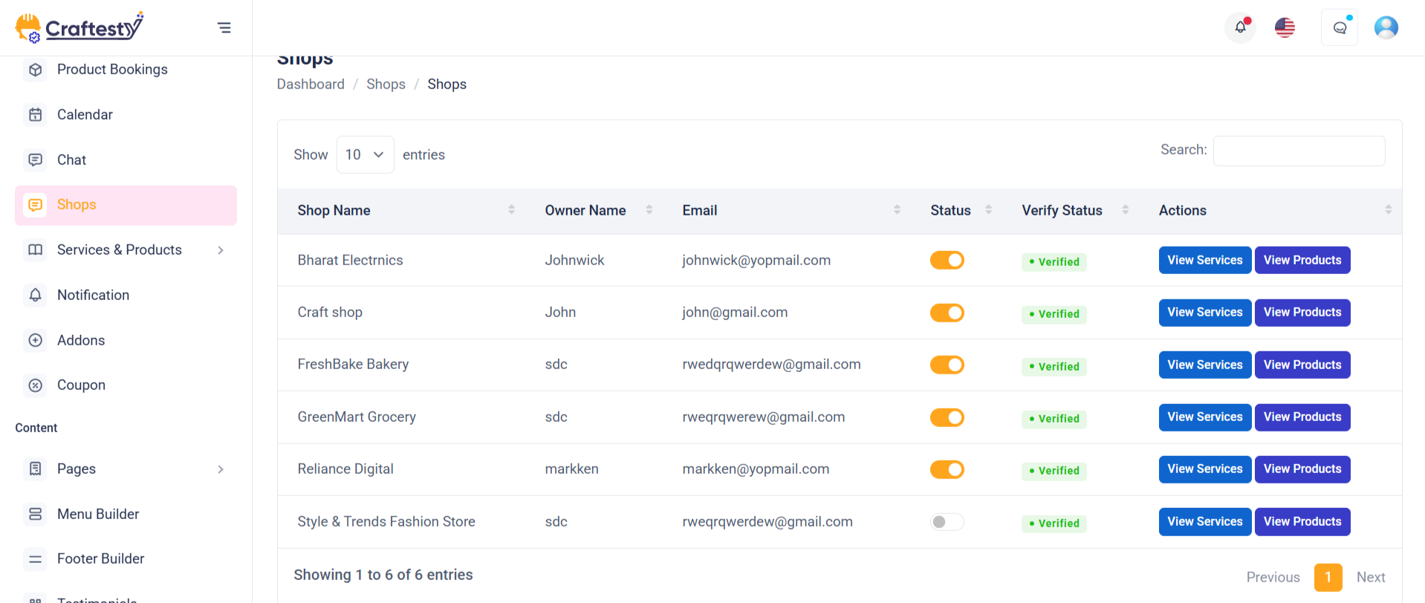The width and height of the screenshot is (1425, 603).
Task: Select page 1 in pagination
Action: [x=1328, y=577]
